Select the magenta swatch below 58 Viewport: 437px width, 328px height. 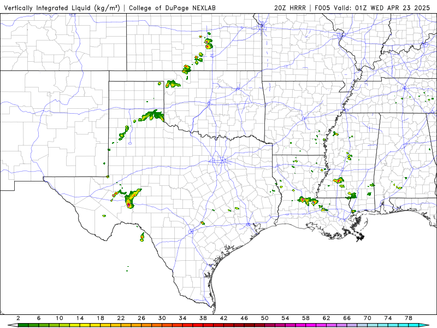311,325
